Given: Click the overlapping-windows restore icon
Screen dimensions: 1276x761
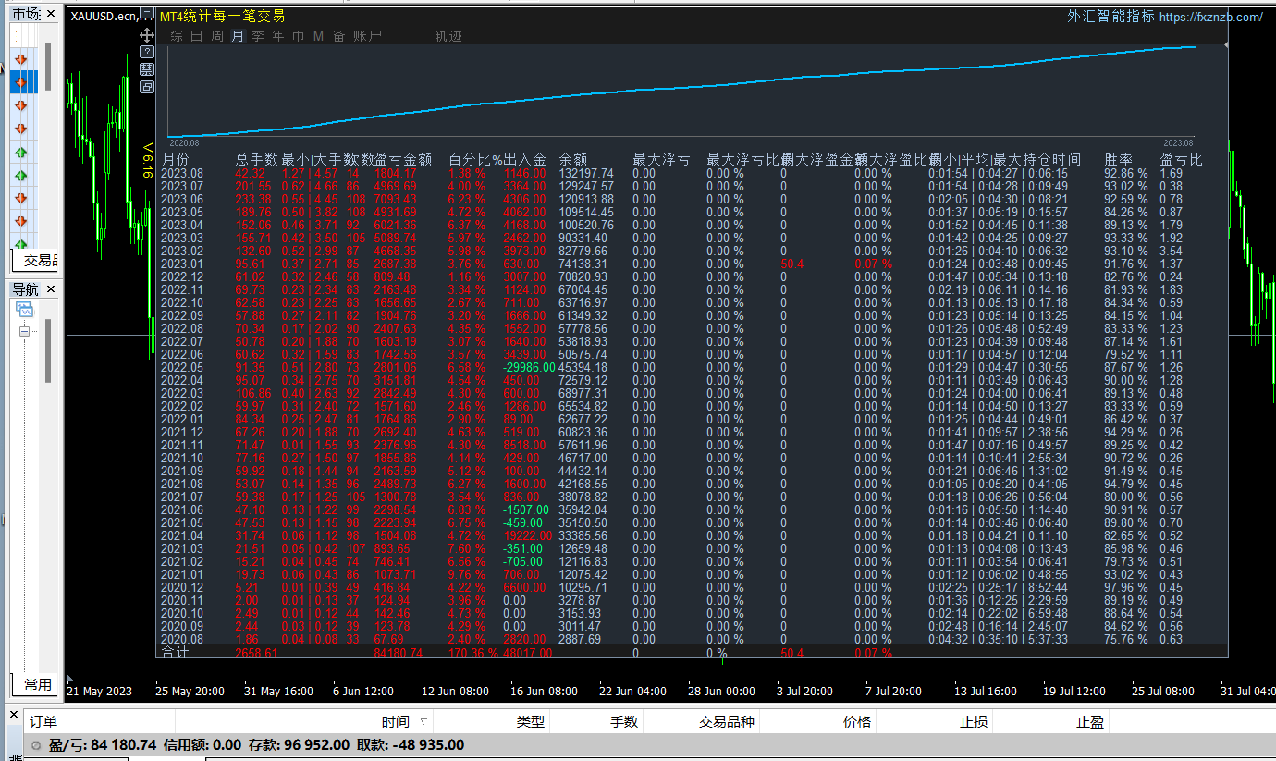Looking at the screenshot, I should (x=147, y=87).
